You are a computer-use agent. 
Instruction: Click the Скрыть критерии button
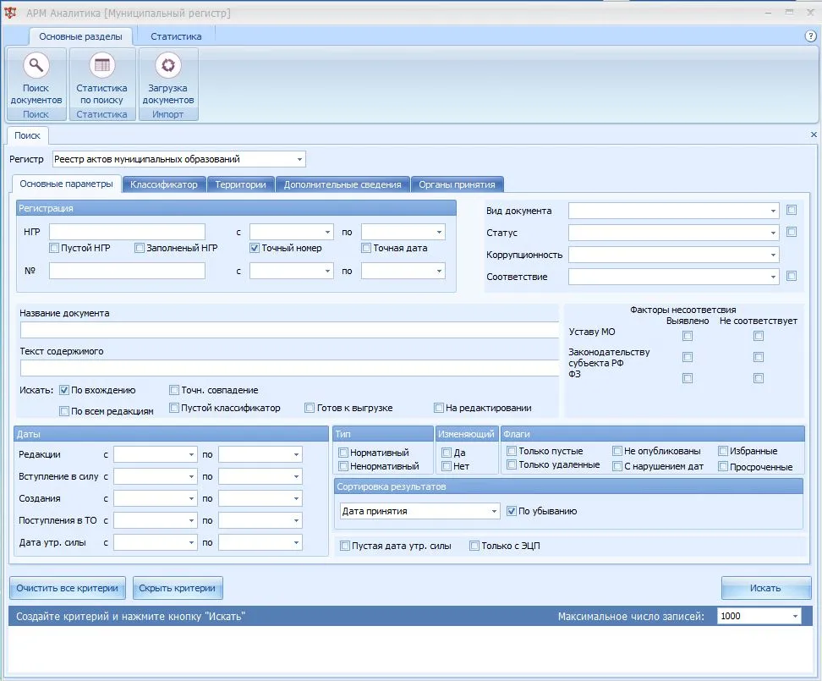(x=178, y=588)
